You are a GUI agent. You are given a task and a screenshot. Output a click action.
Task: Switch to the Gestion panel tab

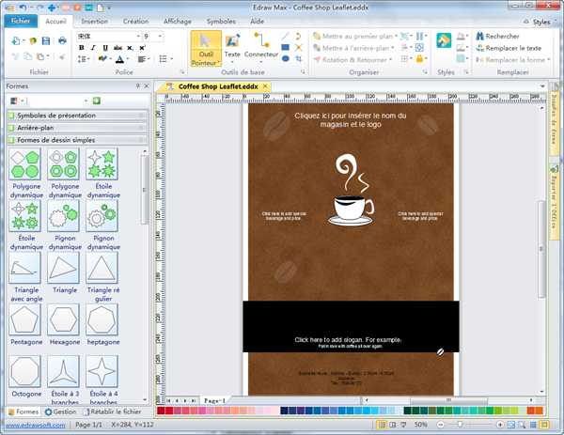pos(60,412)
